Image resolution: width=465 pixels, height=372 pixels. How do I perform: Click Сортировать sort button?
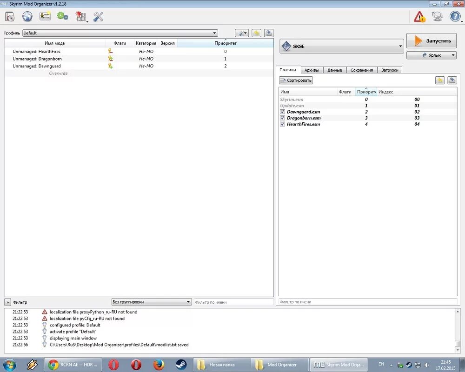point(296,80)
